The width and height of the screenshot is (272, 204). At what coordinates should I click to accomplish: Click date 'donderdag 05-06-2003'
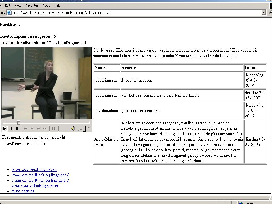pos(254,80)
